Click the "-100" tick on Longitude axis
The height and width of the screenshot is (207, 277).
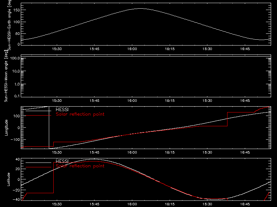click(x=15, y=139)
